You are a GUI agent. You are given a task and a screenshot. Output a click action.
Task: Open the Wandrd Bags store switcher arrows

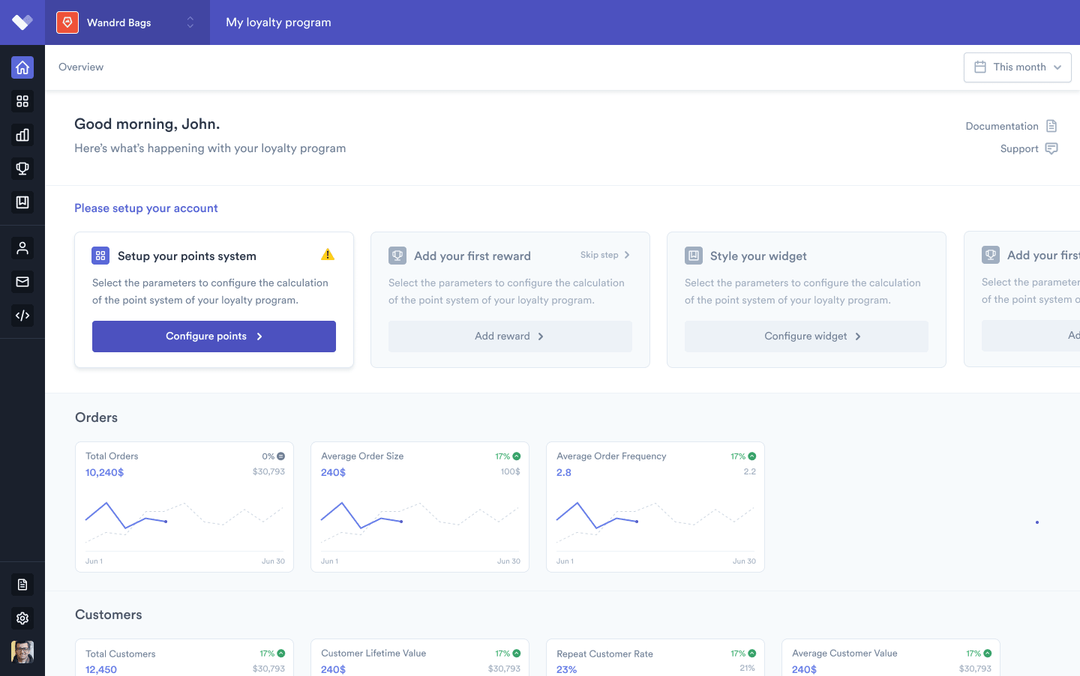190,22
